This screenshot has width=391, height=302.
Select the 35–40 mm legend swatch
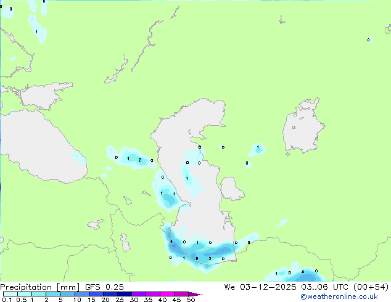coord(152,294)
